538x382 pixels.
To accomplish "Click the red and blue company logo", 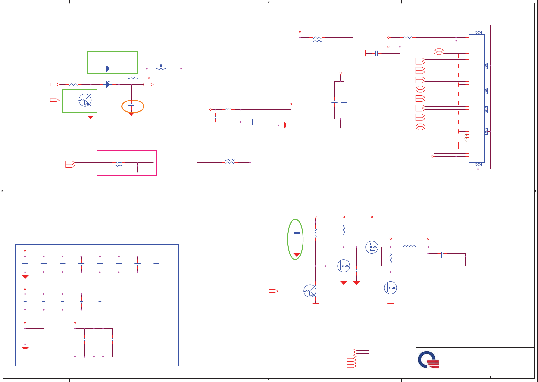I will point(428,360).
